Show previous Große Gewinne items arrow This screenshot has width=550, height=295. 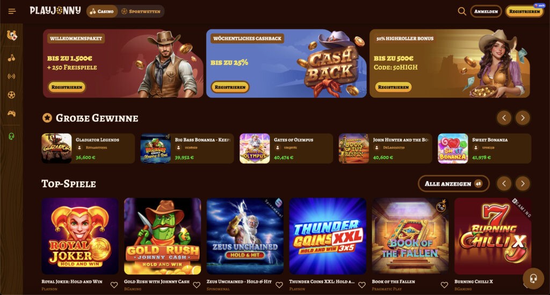(504, 118)
